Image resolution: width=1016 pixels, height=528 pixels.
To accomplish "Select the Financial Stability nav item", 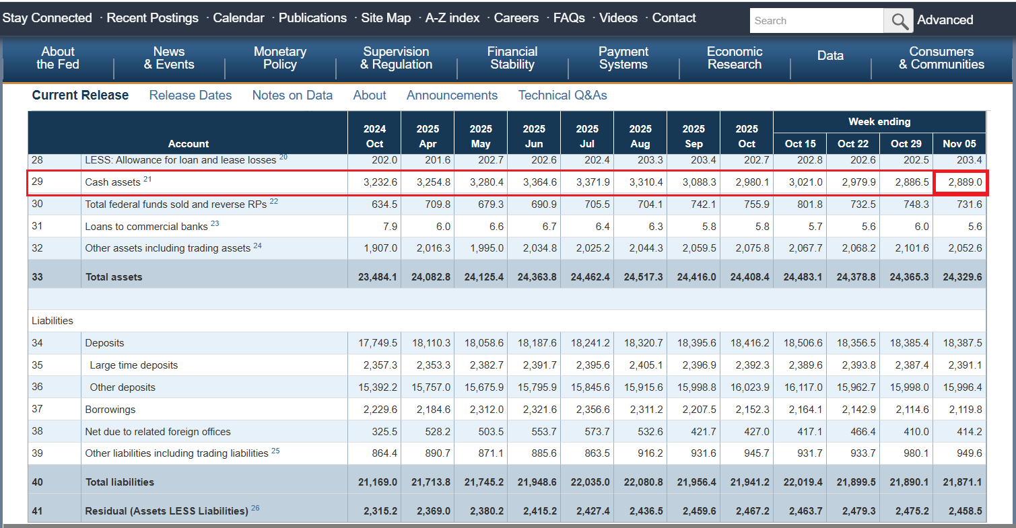I will 512,59.
